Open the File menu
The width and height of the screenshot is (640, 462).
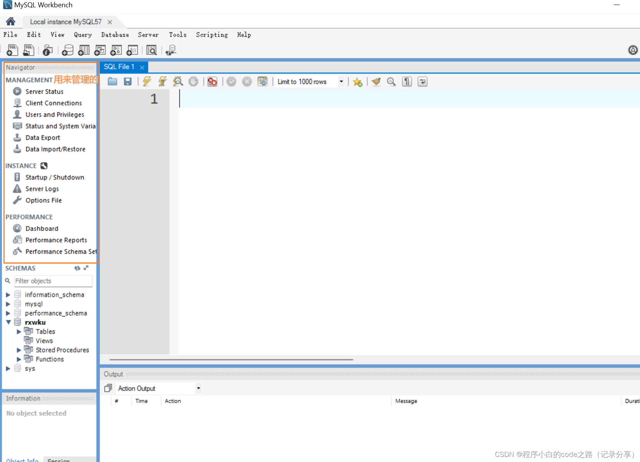click(x=10, y=35)
